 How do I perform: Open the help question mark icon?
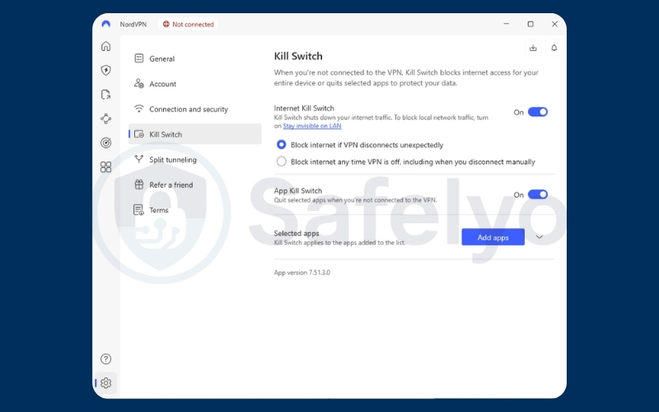click(106, 359)
